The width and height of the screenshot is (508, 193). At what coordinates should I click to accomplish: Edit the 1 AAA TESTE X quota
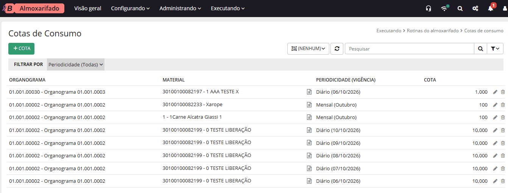coord(495,92)
